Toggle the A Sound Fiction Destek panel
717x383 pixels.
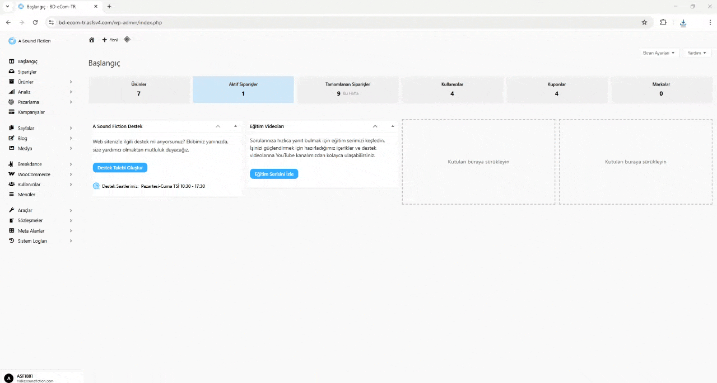(x=235, y=126)
